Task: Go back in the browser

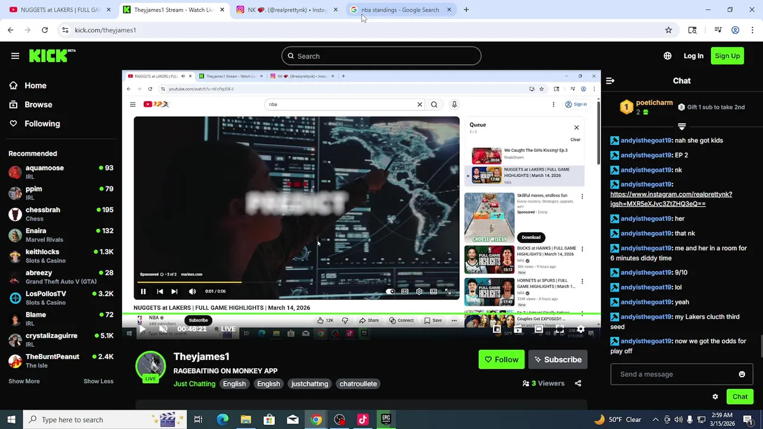Action: click(11, 30)
